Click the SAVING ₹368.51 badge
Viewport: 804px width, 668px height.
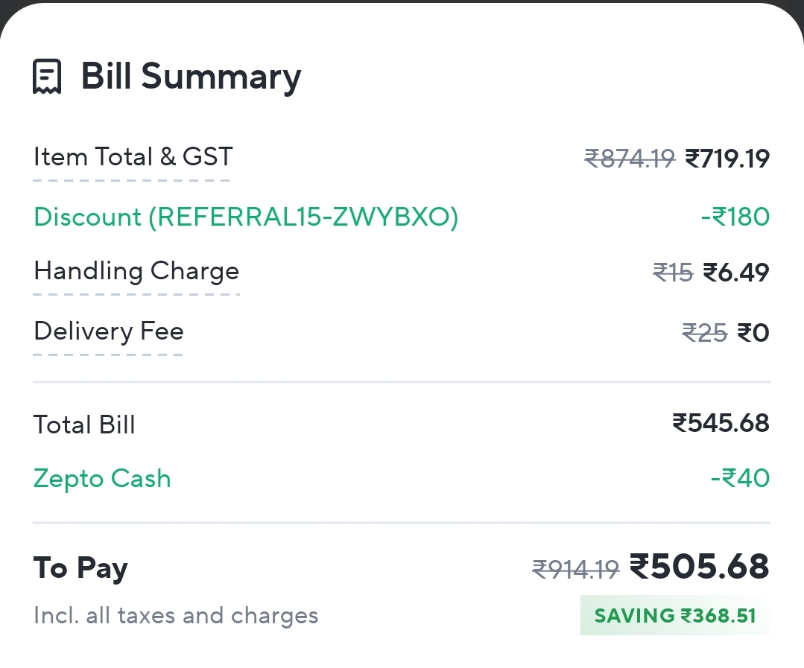coord(674,616)
